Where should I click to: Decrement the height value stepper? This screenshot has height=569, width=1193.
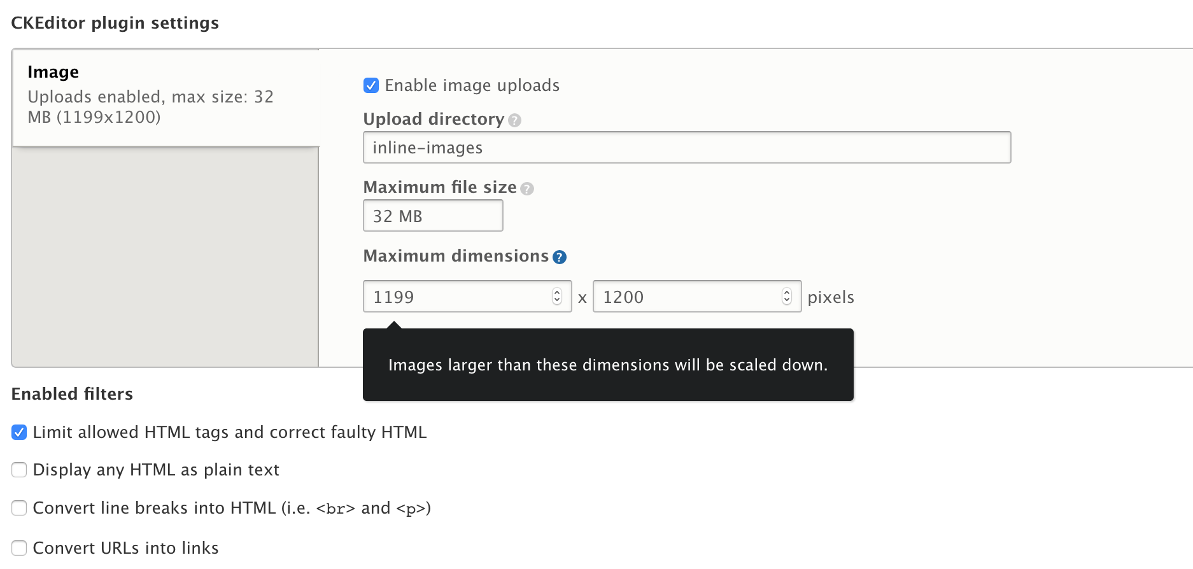(788, 300)
